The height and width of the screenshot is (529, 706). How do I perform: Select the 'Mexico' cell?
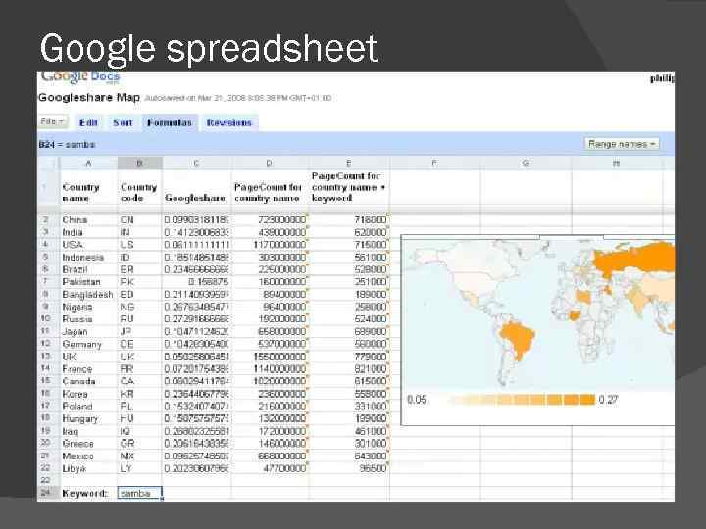[x=88, y=457]
